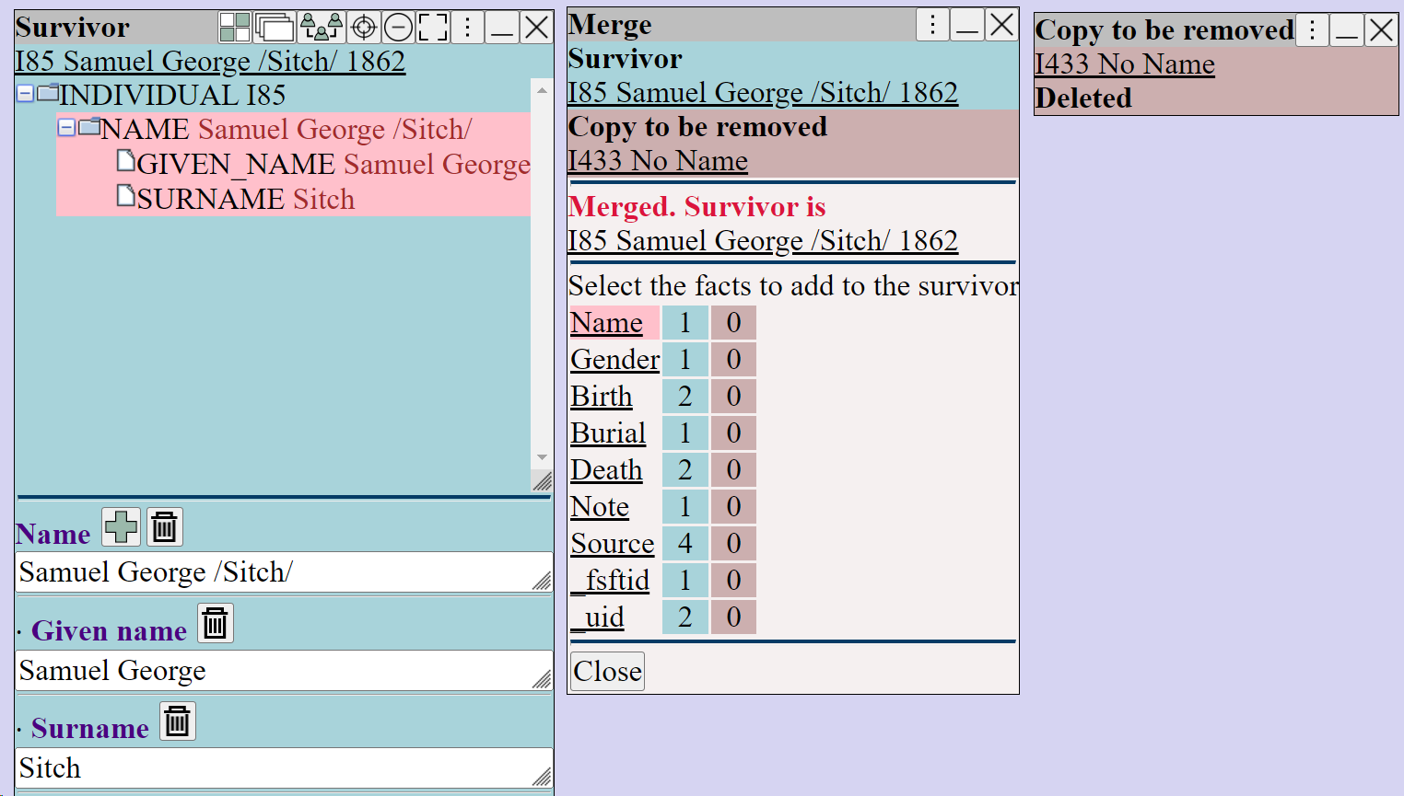Screen dimensions: 1404x796
Task: Open I85 Samuel George link under Merge Survivor
Action: (763, 92)
